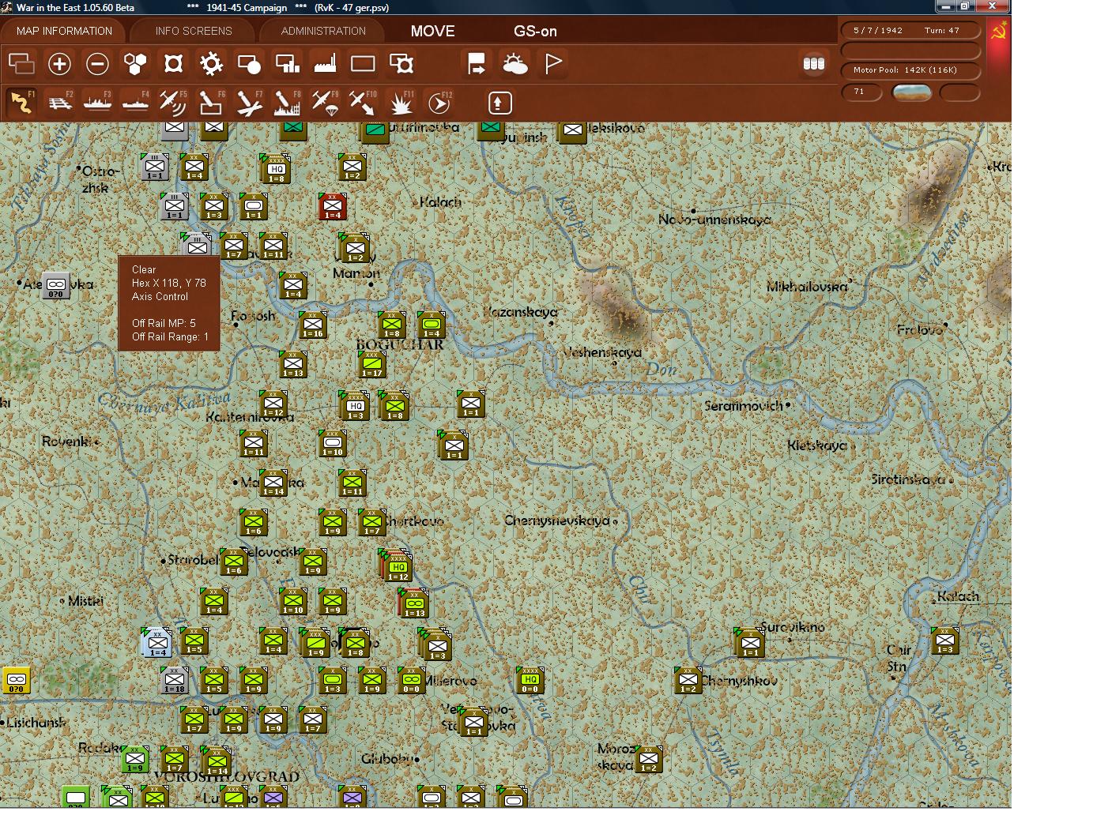The image size is (1093, 819).
Task: Click the Chernyshevskaya town label
Action: point(556,520)
